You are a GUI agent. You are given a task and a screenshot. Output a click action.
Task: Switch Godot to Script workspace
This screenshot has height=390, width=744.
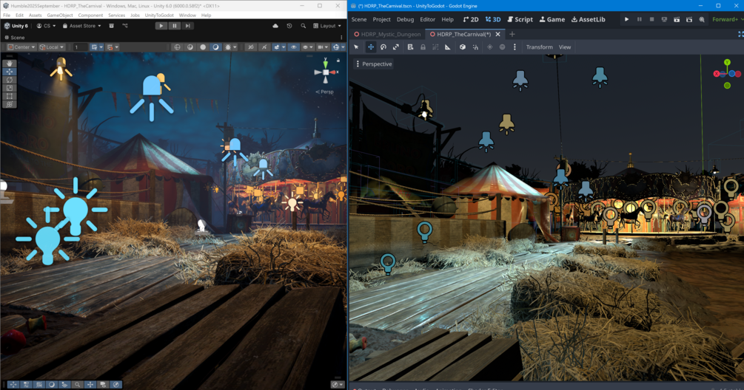520,19
